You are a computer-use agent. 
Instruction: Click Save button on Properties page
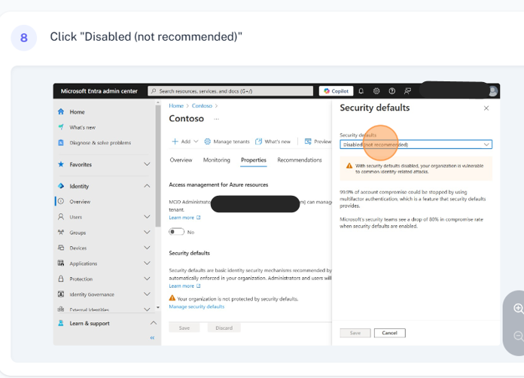184,328
